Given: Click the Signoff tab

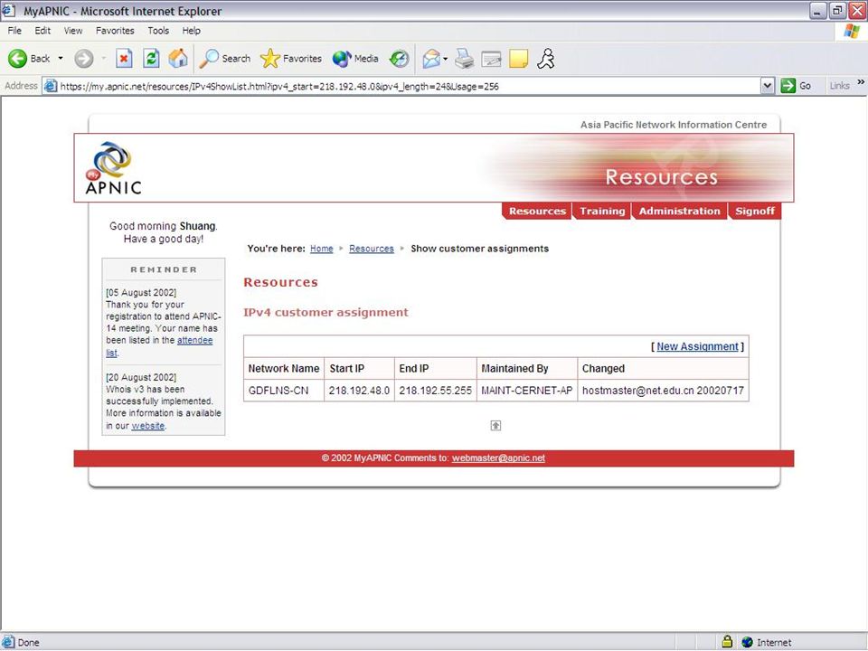Looking at the screenshot, I should click(754, 211).
